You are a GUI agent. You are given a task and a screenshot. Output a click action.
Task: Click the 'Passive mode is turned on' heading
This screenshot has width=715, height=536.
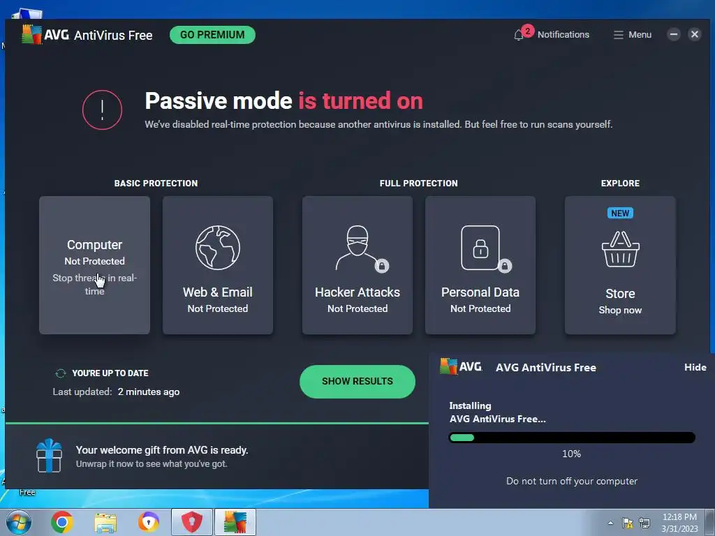[x=283, y=100]
